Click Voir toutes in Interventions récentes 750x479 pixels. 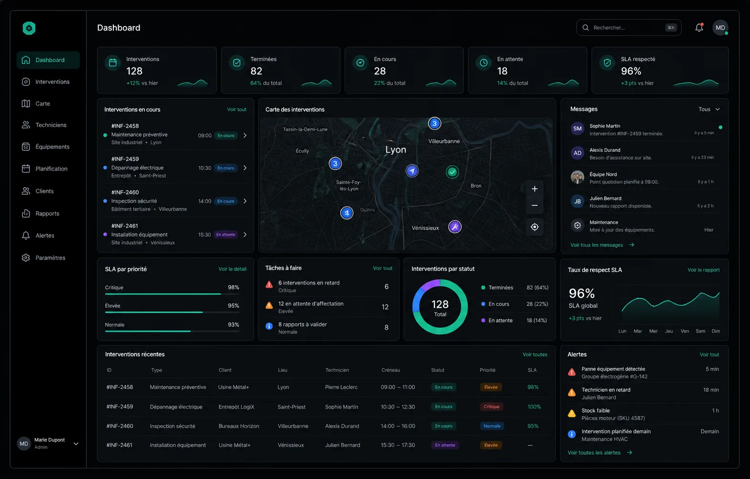(535, 354)
